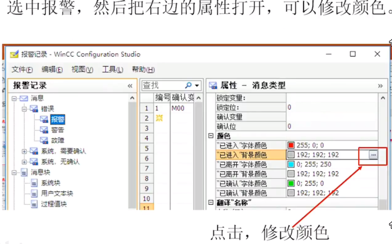This screenshot has width=392, height=244.
Task: Select 系统, 需要确认 in tree
Action: 63,151
